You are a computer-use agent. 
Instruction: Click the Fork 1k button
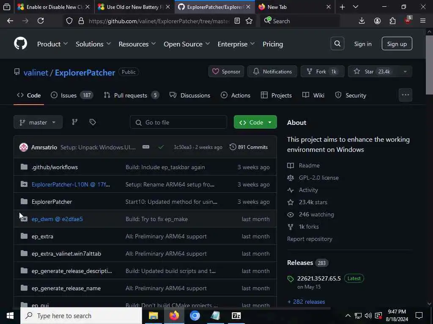coord(322,72)
